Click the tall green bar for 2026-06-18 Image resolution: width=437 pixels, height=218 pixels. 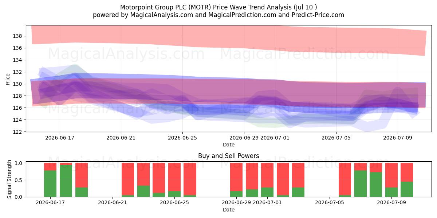[x=66, y=181]
